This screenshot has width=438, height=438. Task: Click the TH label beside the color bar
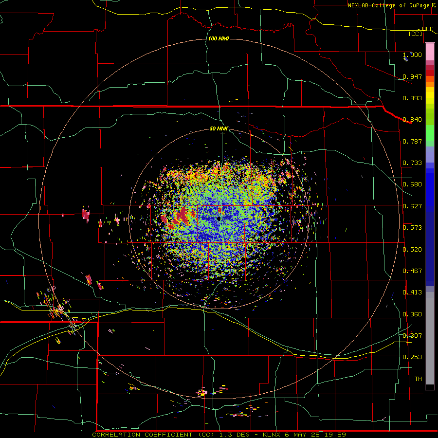[418, 379]
